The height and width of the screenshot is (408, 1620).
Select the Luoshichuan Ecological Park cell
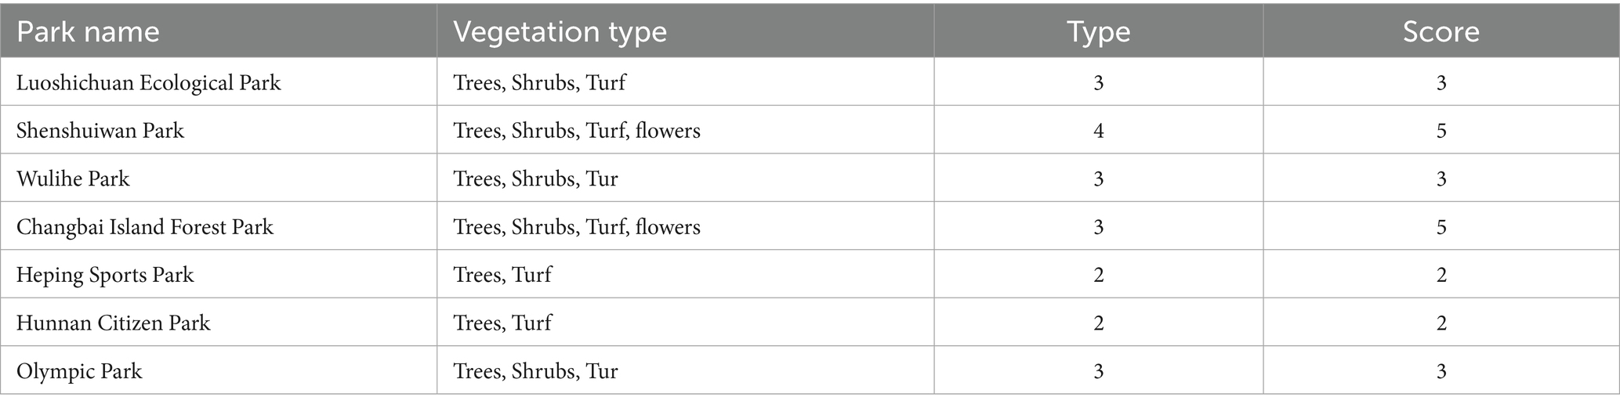tap(149, 83)
